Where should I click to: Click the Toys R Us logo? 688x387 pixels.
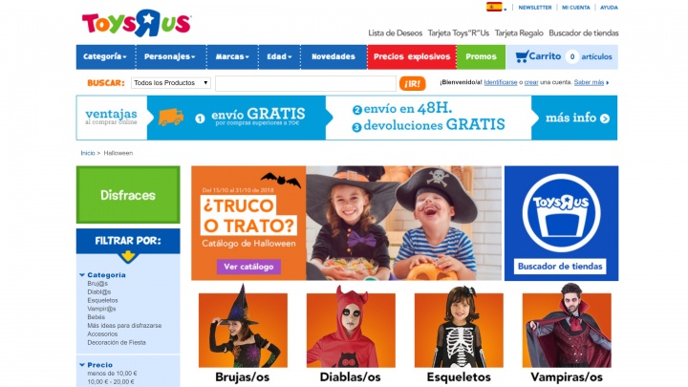(x=136, y=23)
